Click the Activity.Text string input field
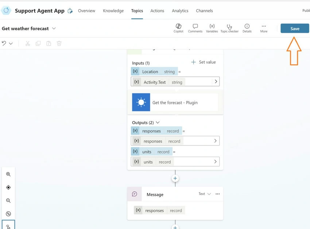Image resolution: width=310 pixels, height=229 pixels. [175, 81]
